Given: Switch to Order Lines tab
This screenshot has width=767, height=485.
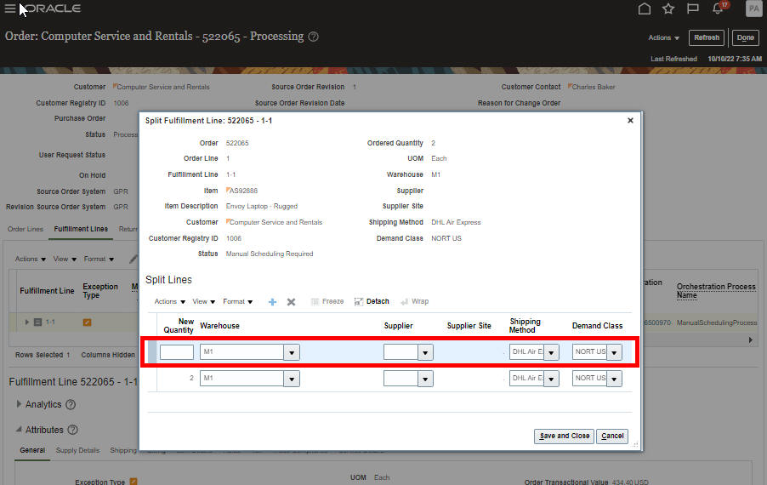Looking at the screenshot, I should [26, 229].
